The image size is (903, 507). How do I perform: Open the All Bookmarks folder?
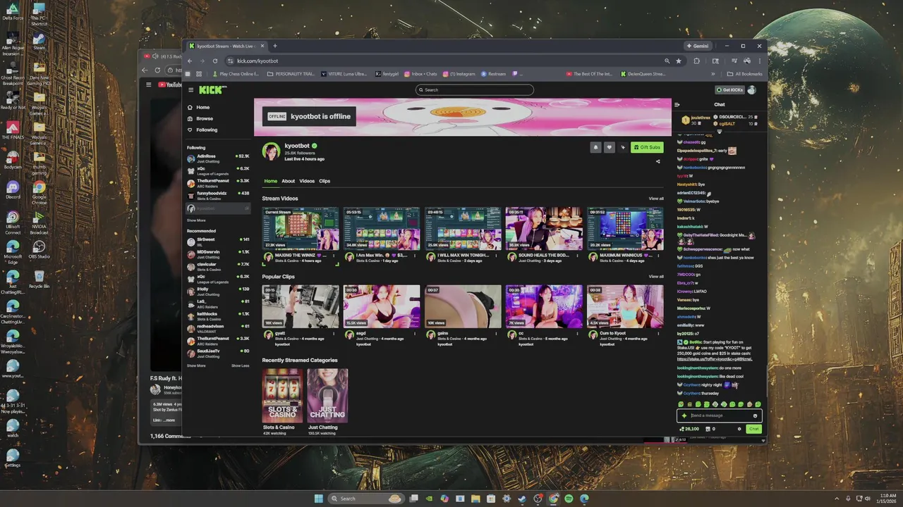tap(744, 73)
